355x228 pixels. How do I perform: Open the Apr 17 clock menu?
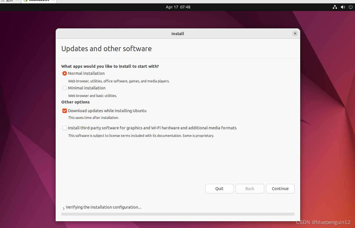178,7
